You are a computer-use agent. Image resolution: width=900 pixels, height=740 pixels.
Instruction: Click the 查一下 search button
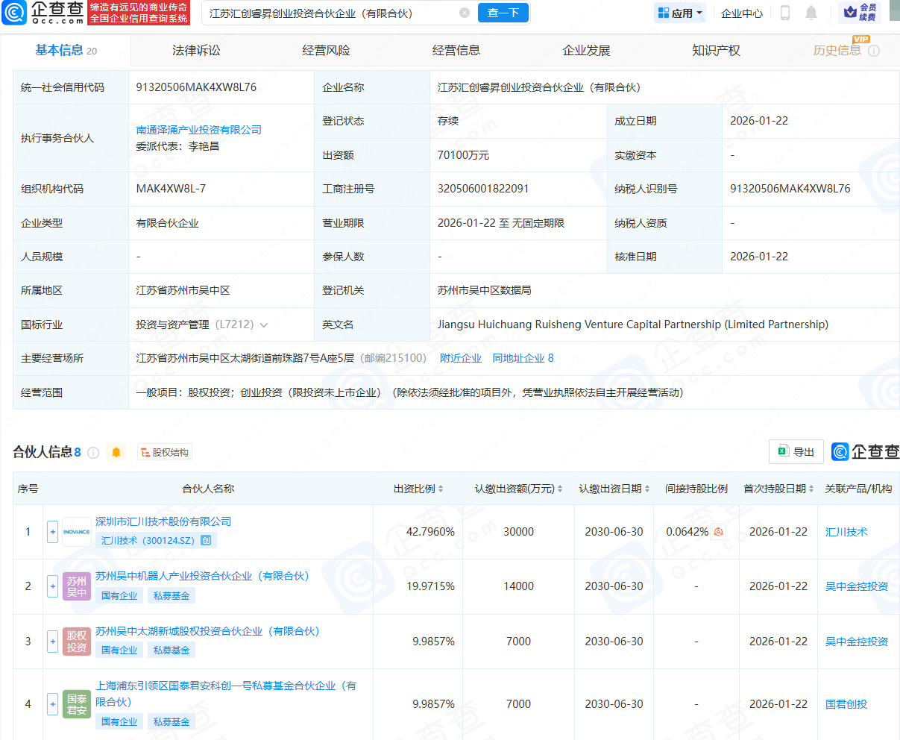[503, 13]
